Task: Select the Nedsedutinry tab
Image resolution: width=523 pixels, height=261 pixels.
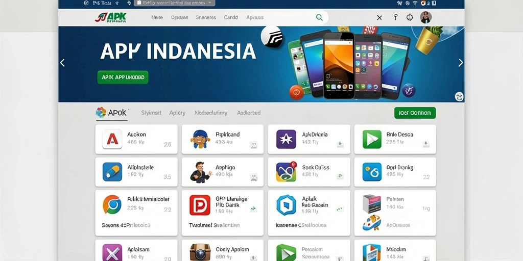Action: pyautogui.click(x=211, y=113)
